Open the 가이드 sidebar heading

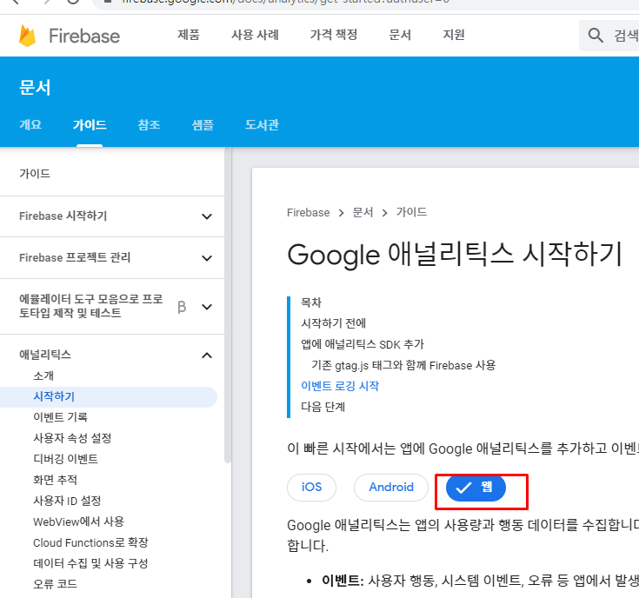tap(35, 174)
